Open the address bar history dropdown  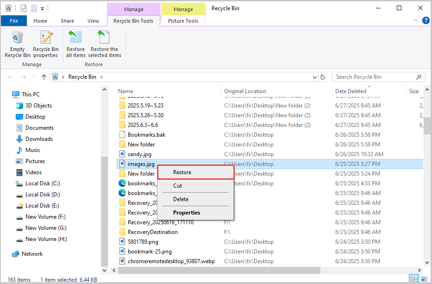tap(314, 77)
